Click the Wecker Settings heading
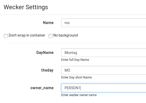This screenshot has height=103, width=146. point(26,7)
